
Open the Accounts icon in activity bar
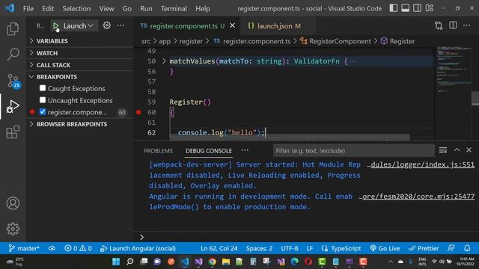pyautogui.click(x=13, y=203)
